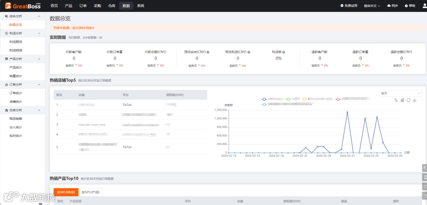427x205 pixels.
Task: Open 商品销售 in the sidebar
Action: [15, 118]
